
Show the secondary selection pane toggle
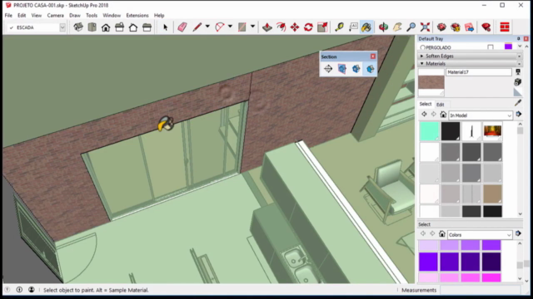[518, 72]
